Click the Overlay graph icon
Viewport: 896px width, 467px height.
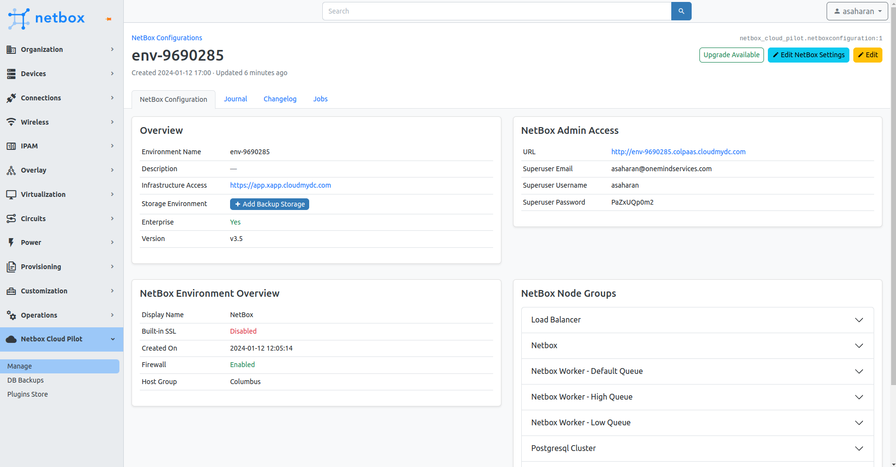pos(11,170)
